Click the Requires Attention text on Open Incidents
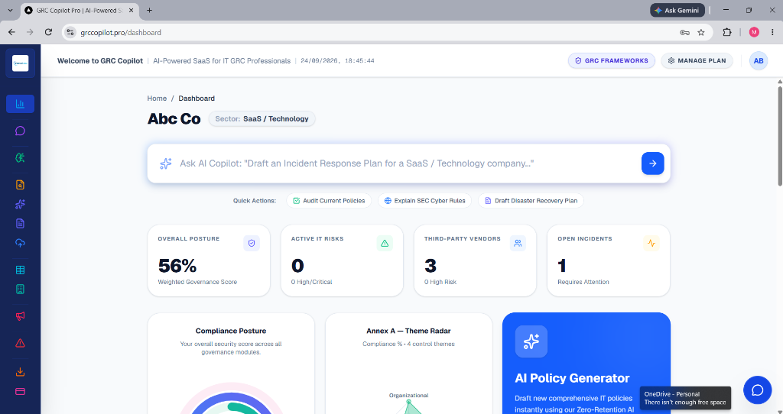 pyautogui.click(x=583, y=283)
